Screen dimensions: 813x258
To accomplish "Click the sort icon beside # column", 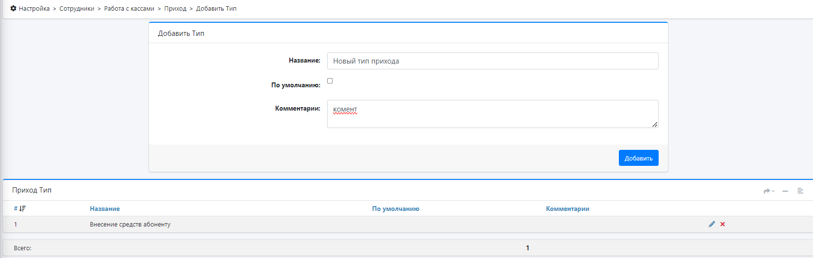I will (x=22, y=209).
